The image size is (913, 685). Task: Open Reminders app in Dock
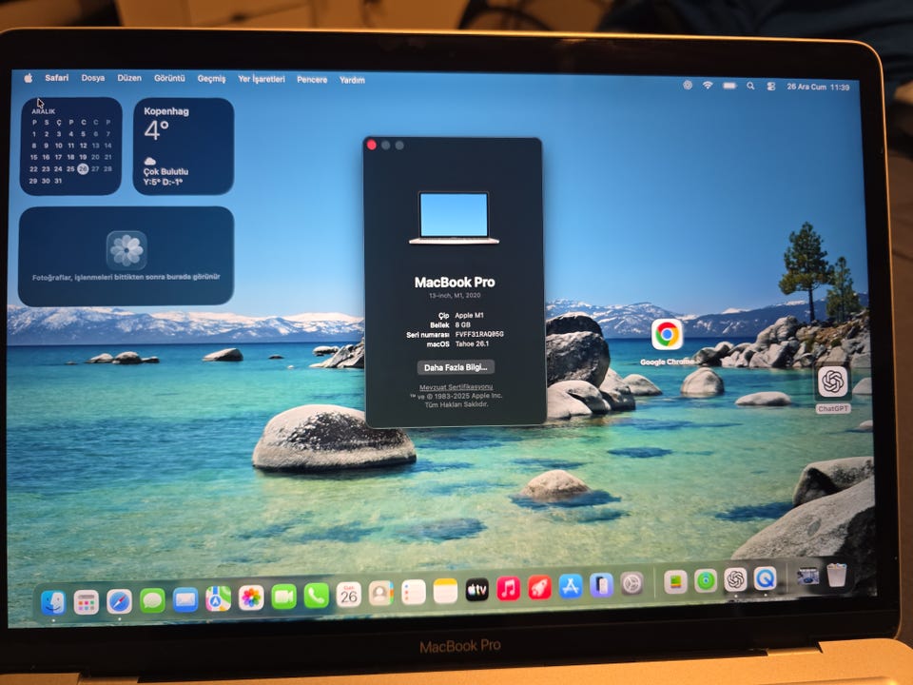(x=414, y=593)
